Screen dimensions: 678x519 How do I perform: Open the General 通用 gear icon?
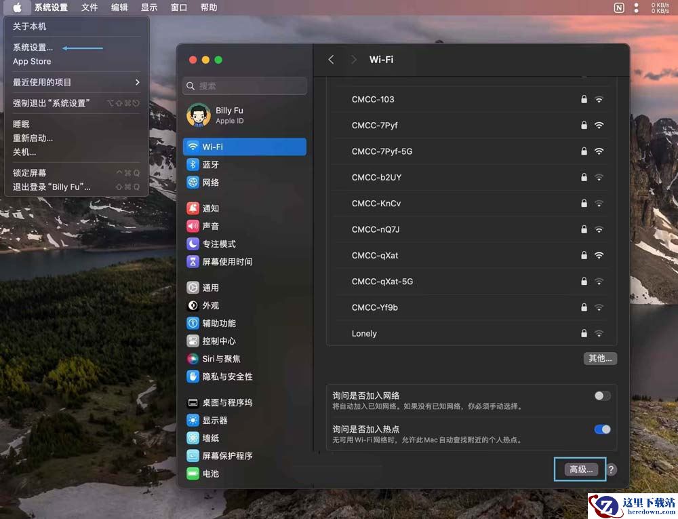coord(193,288)
